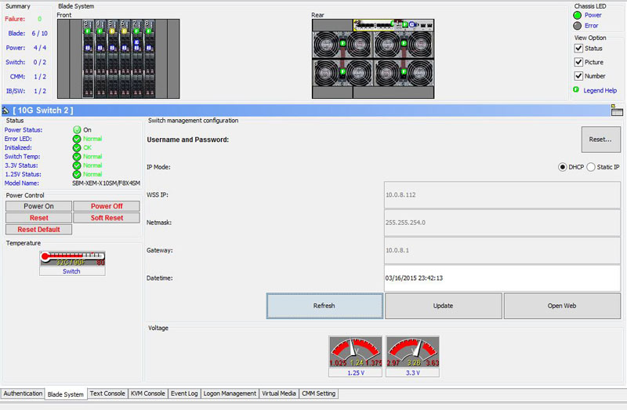
Task: Uncheck the Status view option
Action: pyautogui.click(x=578, y=49)
